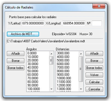Close the Cálculo de Radiales dialog

click(x=99, y=6)
